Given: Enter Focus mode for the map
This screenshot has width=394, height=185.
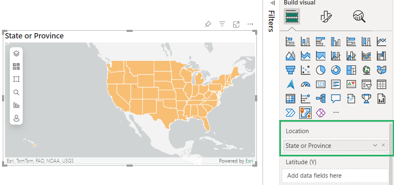Looking at the screenshot, I should (236, 25).
